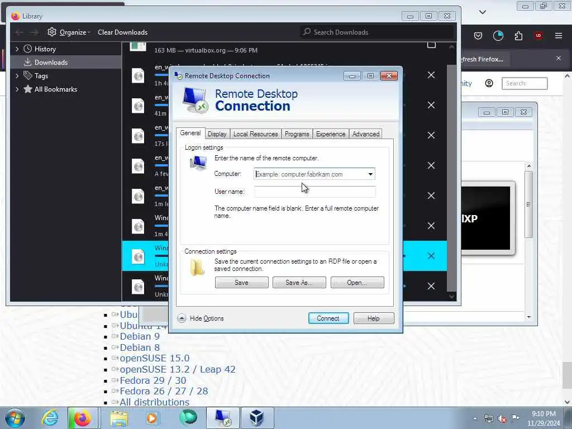Dismiss the Refresh Firefox notification
This screenshot has width=572, height=429.
559,58
